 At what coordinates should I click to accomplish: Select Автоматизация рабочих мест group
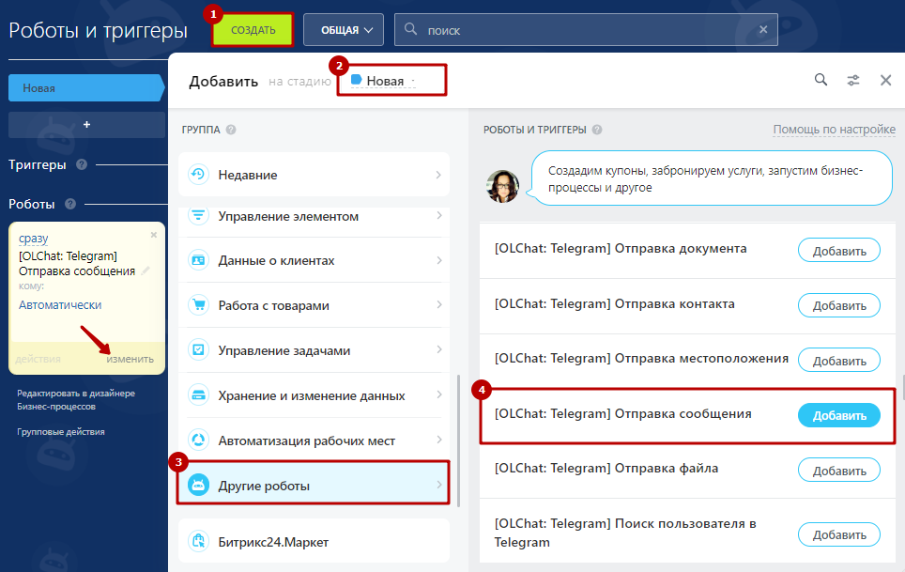(x=314, y=441)
